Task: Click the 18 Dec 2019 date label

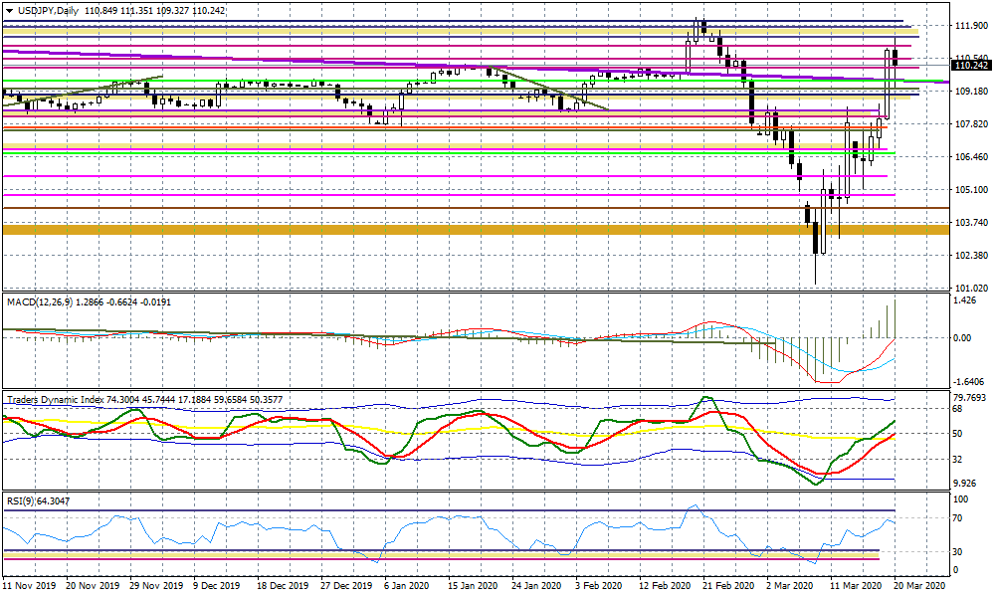Action: coord(284,586)
